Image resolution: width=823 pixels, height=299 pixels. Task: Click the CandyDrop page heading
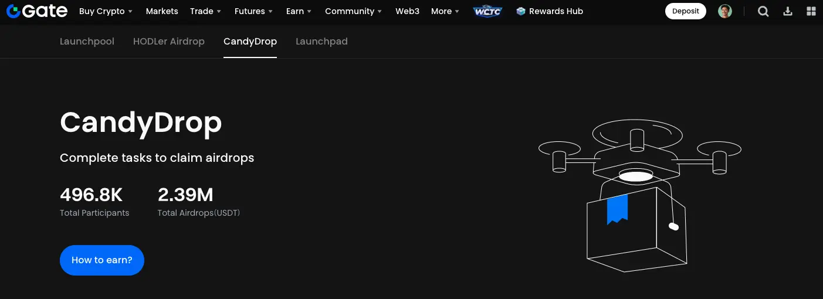tap(141, 123)
